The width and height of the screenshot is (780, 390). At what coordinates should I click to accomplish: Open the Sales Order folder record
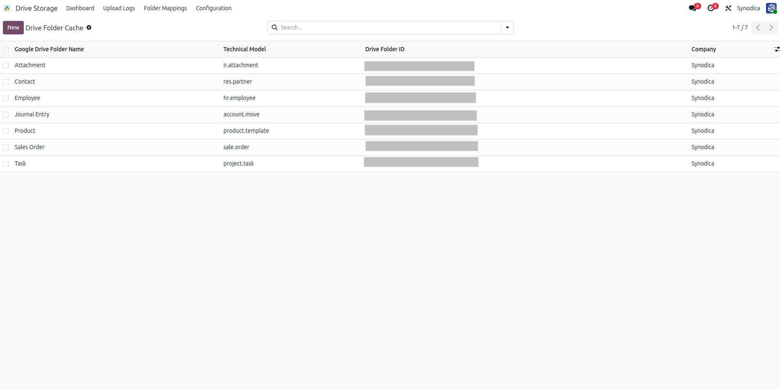pos(30,147)
